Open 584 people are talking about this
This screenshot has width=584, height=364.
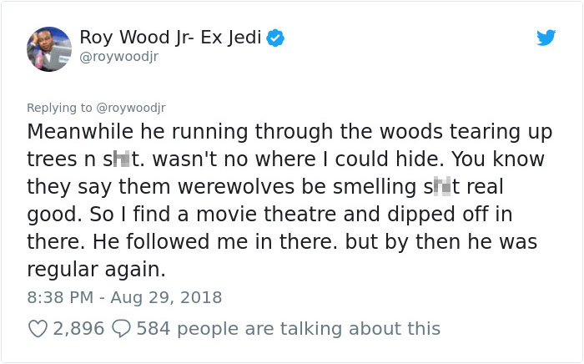288,329
